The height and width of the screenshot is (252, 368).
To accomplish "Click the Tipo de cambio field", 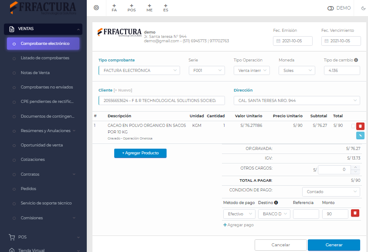I will (x=342, y=70).
